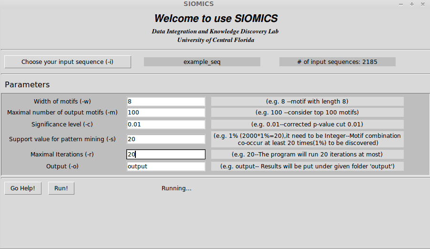Minimize the SIOMICS window
430x249 pixels.
401,4
